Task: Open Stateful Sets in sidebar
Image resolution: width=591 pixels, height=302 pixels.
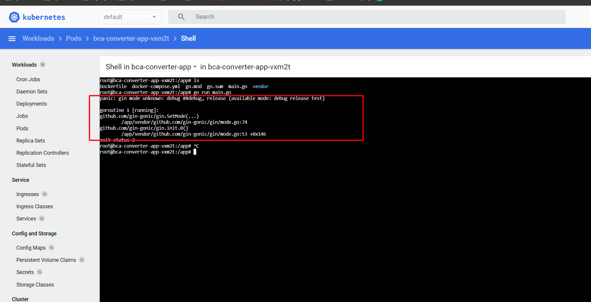Action: tap(31, 165)
